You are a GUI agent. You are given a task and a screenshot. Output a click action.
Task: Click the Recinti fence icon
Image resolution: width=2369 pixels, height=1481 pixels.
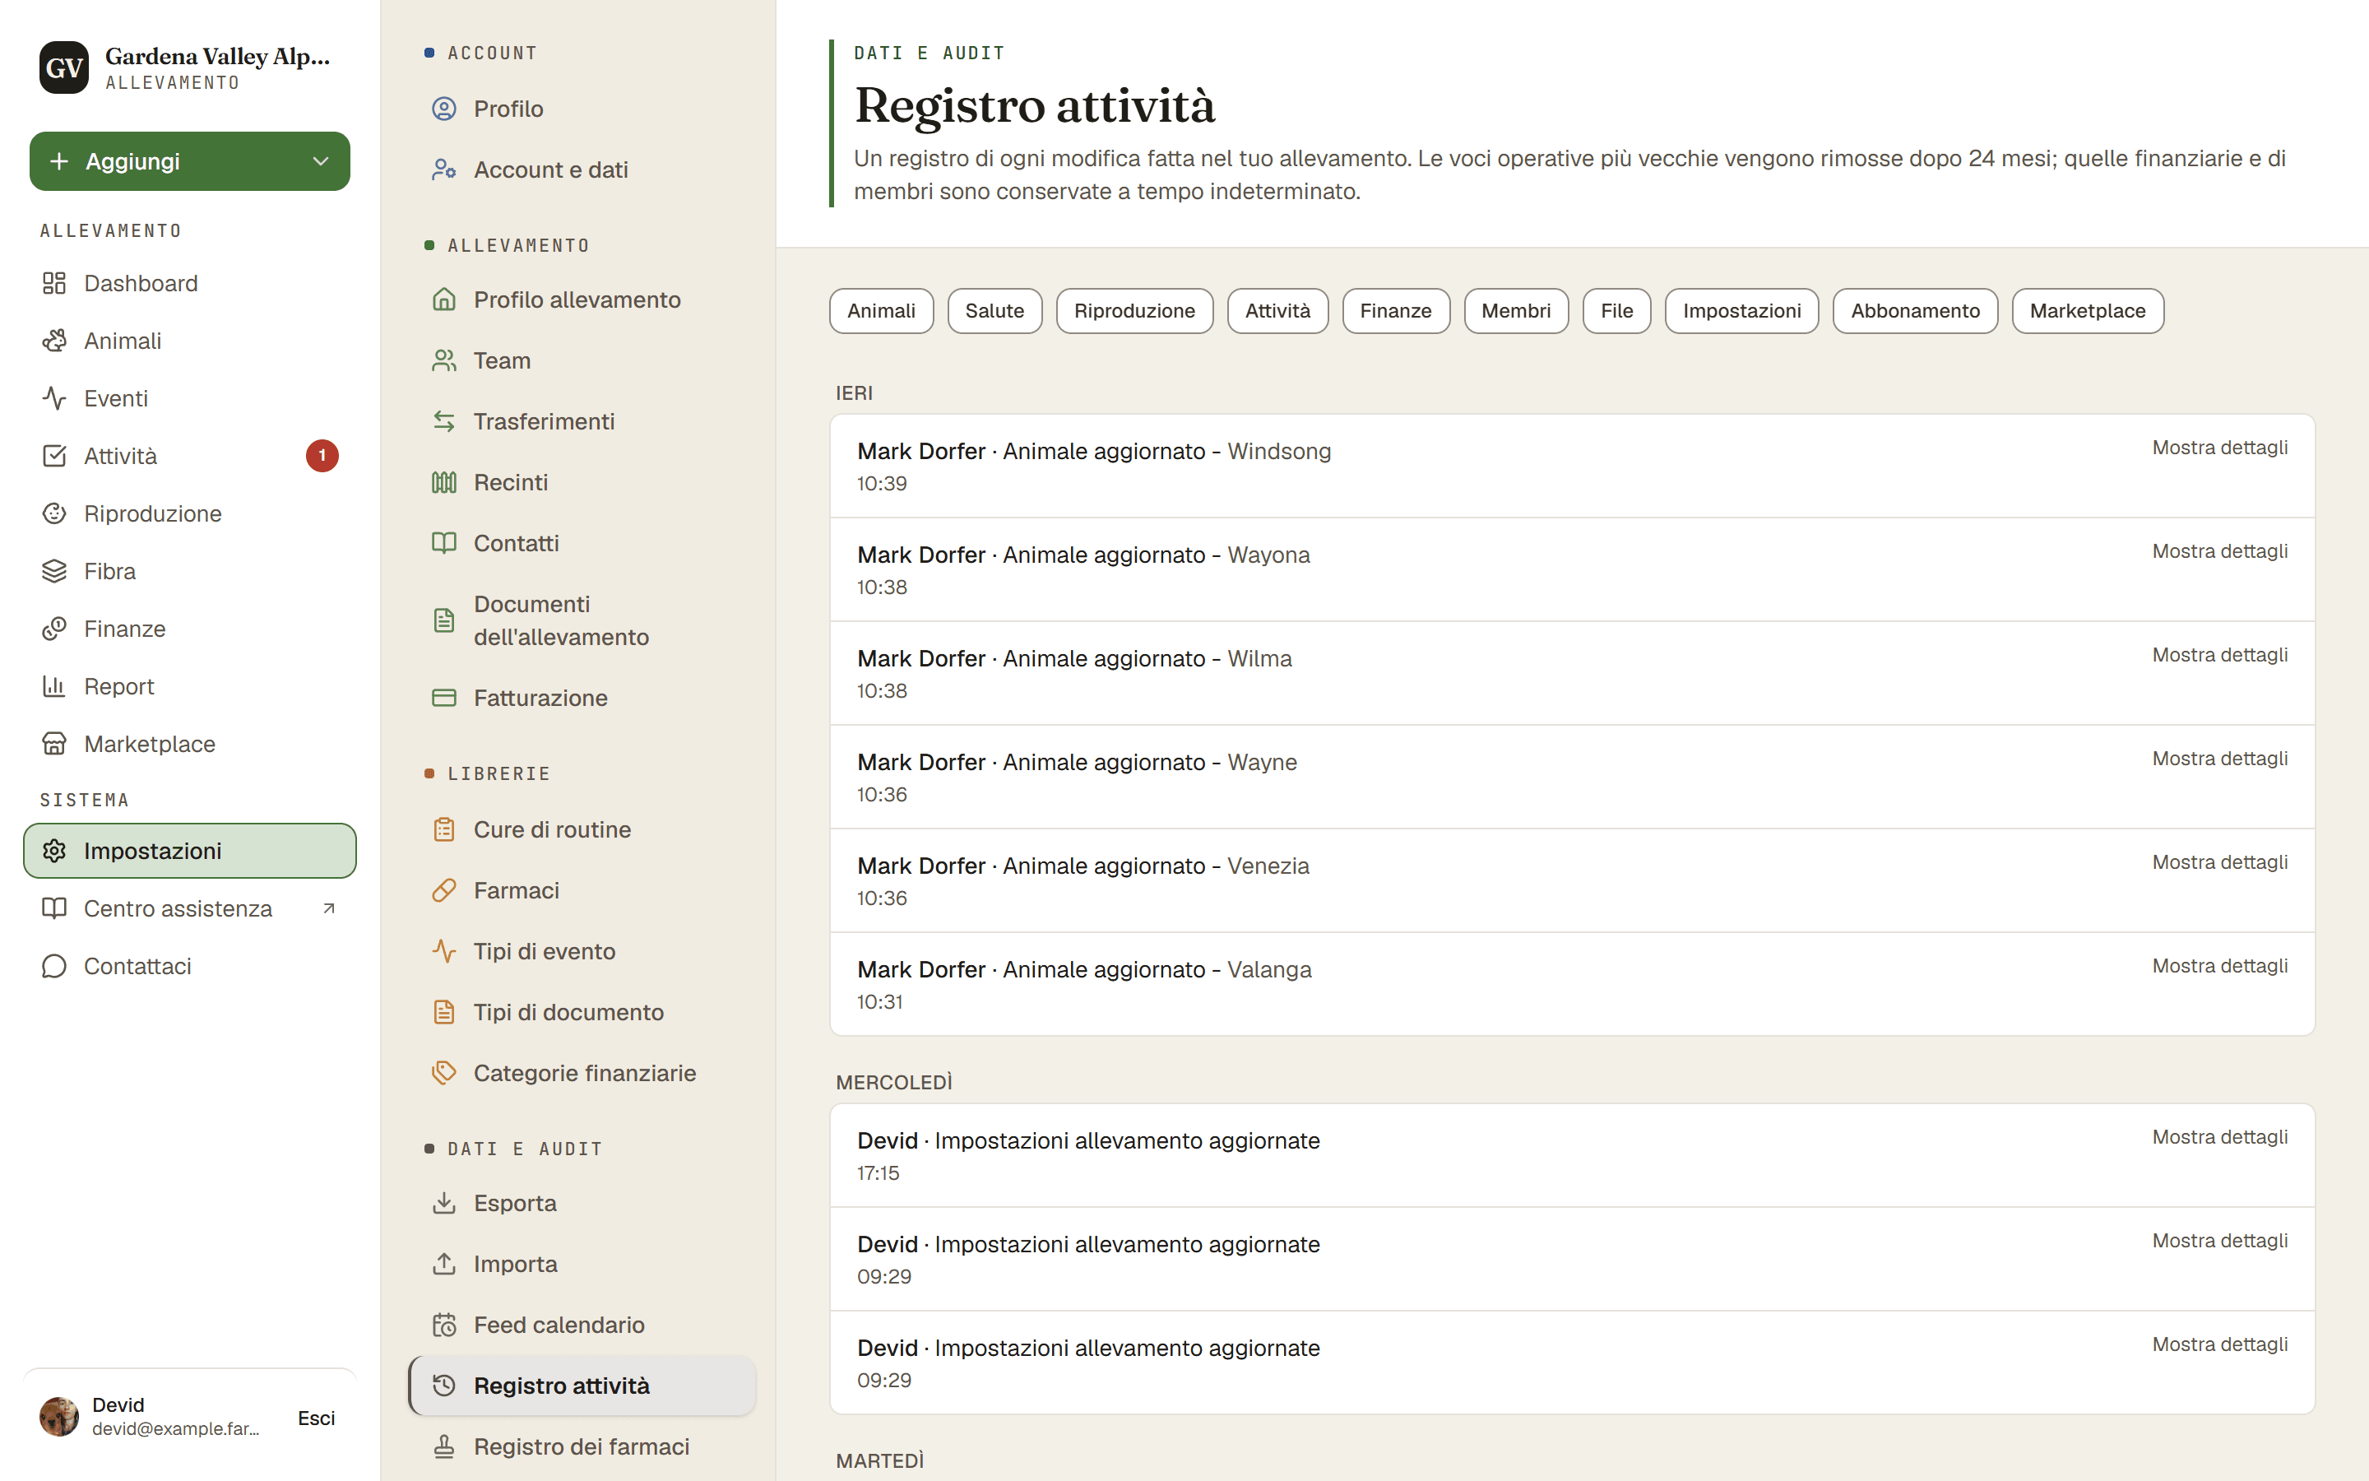pos(444,482)
